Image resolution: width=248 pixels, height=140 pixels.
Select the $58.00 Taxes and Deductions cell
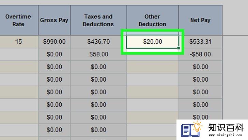[x=98, y=54]
